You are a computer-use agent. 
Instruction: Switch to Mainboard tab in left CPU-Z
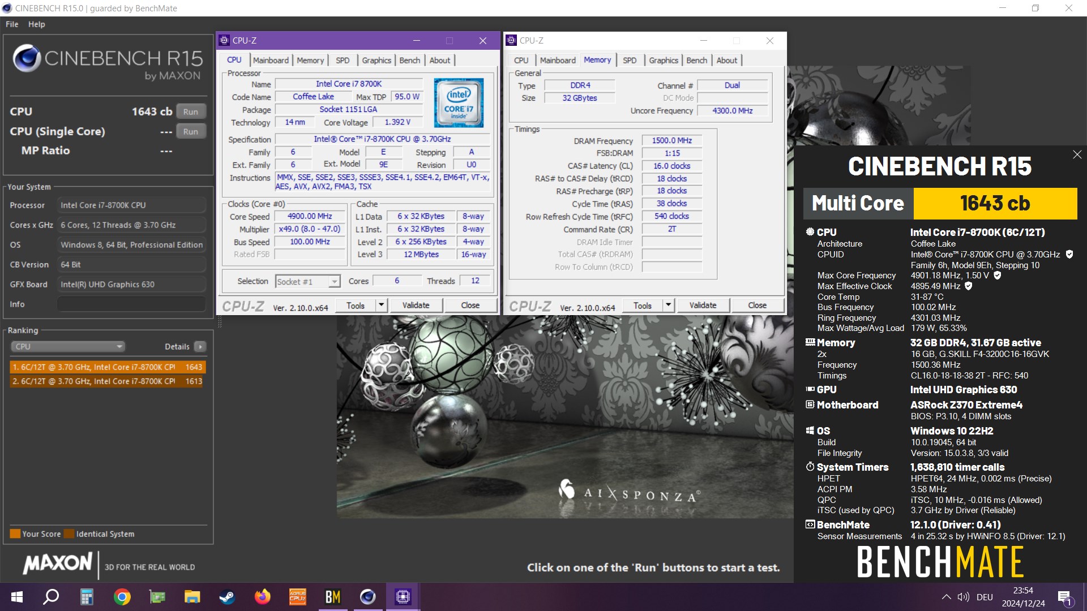pyautogui.click(x=271, y=60)
